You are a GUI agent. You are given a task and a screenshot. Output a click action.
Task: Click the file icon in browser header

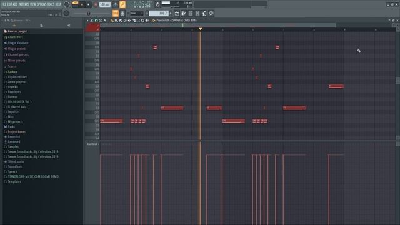[x=42, y=26]
